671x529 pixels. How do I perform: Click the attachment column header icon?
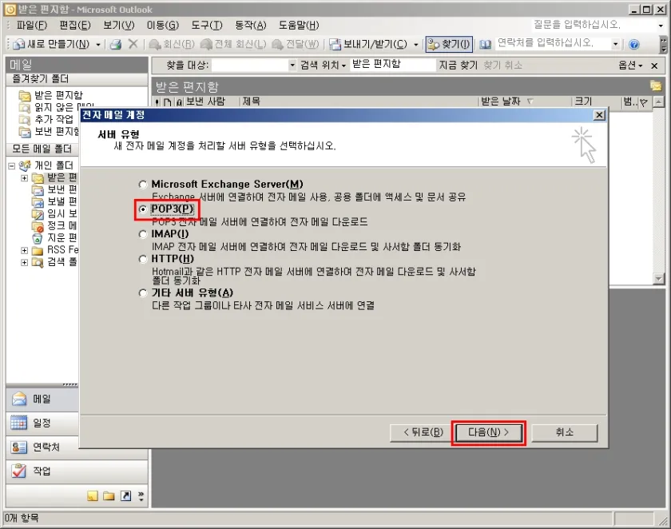[179, 102]
